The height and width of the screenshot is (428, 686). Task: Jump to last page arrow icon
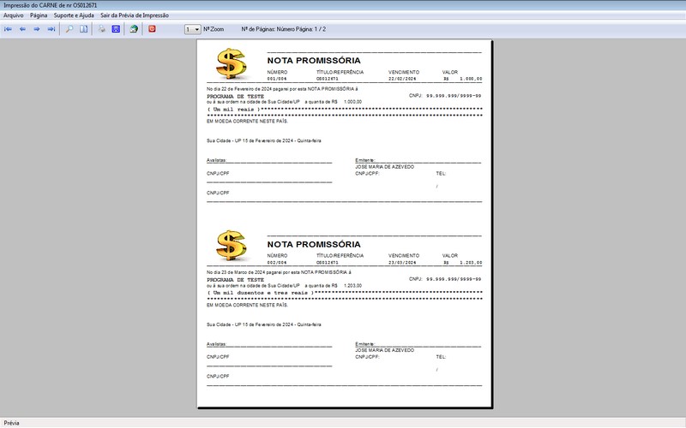tap(51, 29)
